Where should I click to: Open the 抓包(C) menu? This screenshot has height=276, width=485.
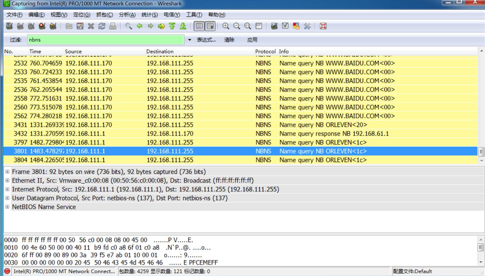(x=104, y=14)
